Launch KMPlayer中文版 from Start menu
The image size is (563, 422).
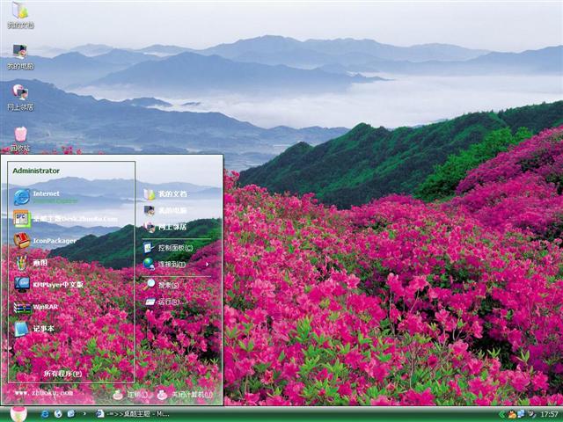(49, 285)
